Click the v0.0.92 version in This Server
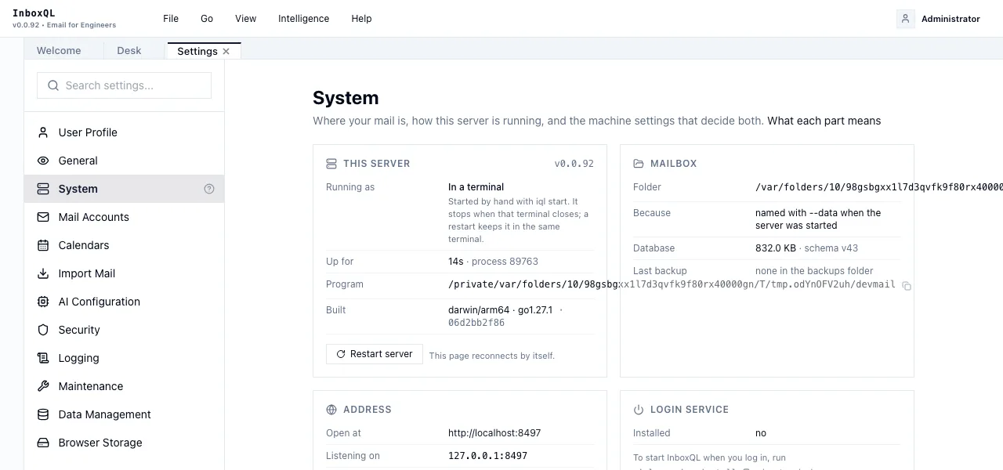The height and width of the screenshot is (470, 1003). (x=574, y=164)
